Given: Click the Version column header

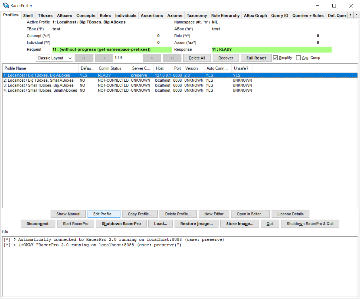Looking at the screenshot, I should coord(194,68).
